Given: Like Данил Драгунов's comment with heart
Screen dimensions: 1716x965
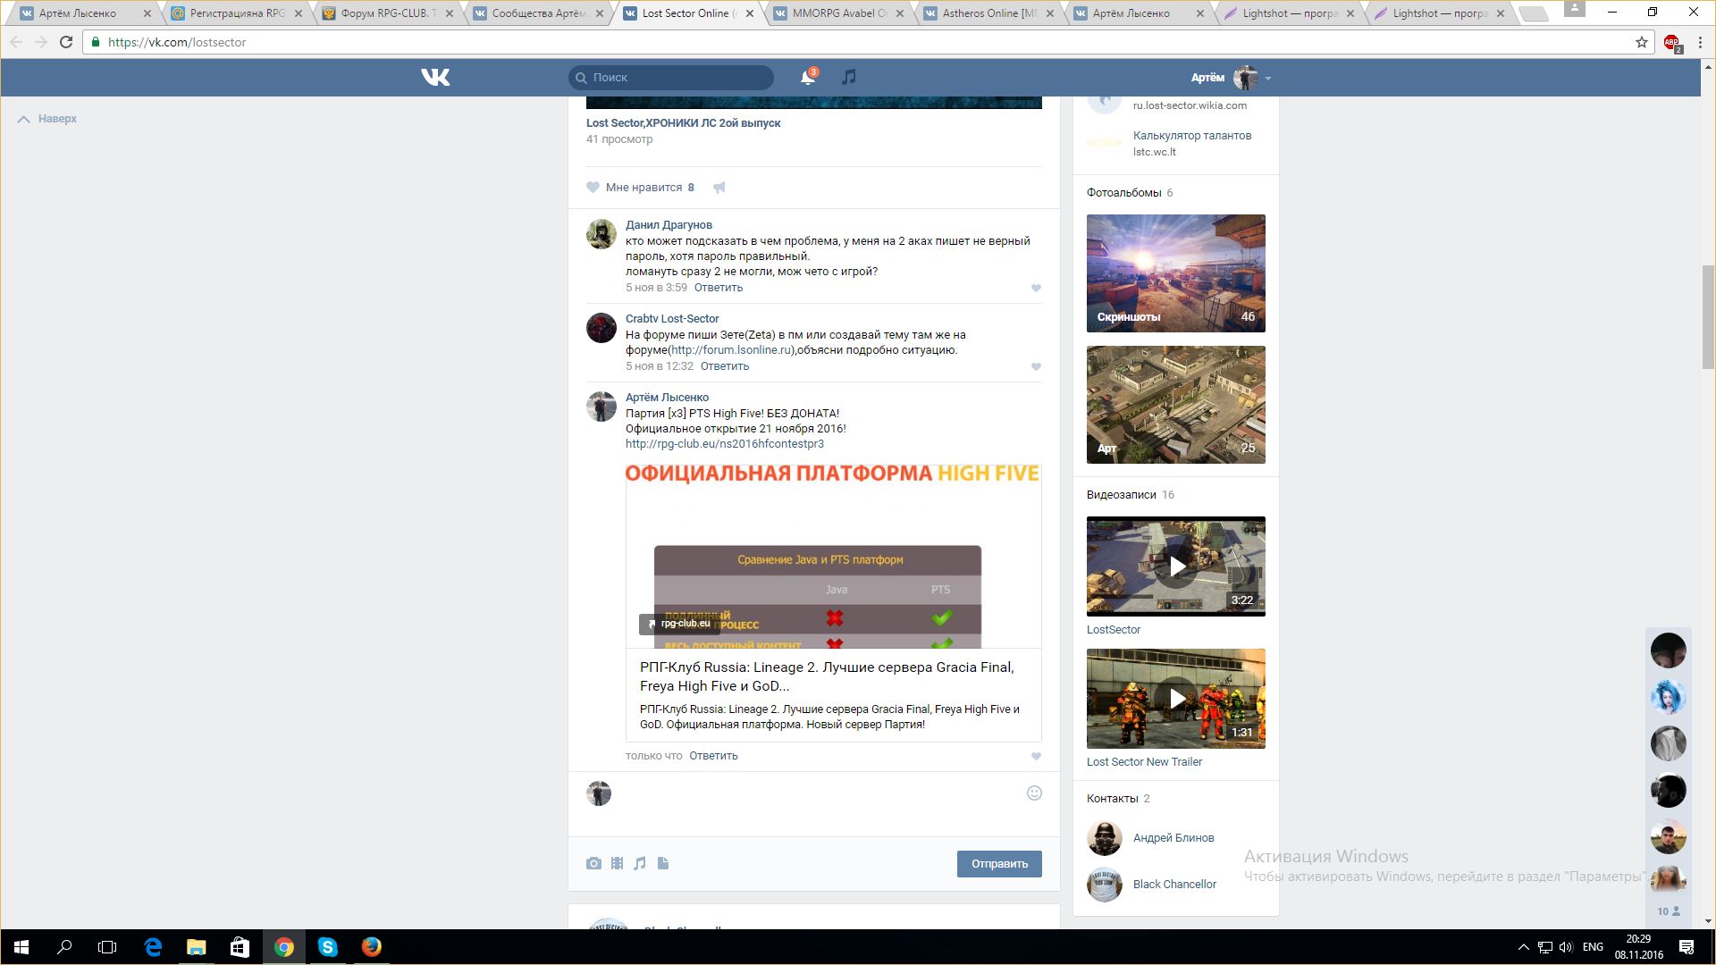Looking at the screenshot, I should click(x=1036, y=288).
